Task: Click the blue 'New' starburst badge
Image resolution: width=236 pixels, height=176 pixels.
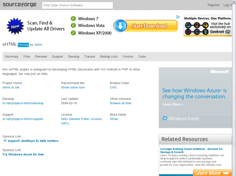Action: (x=15, y=26)
